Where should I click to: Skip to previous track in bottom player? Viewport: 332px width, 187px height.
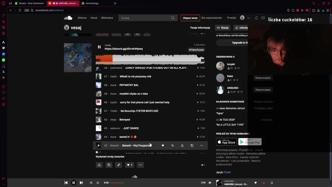pyautogui.click(x=66, y=183)
